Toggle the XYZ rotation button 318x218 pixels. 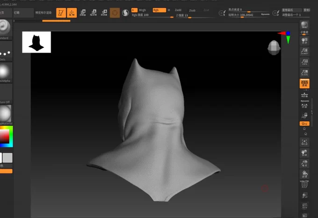(x=304, y=123)
